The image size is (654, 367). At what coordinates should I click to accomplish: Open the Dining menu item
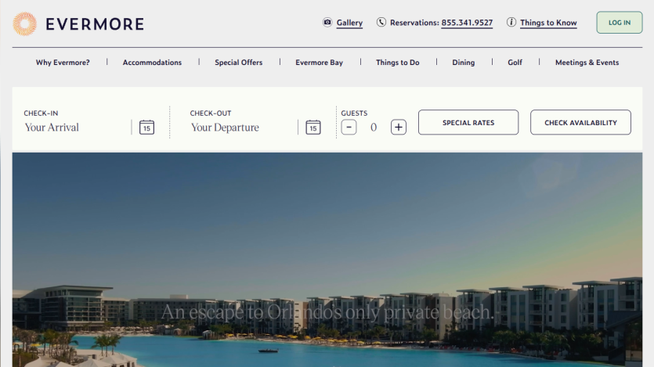tap(464, 63)
